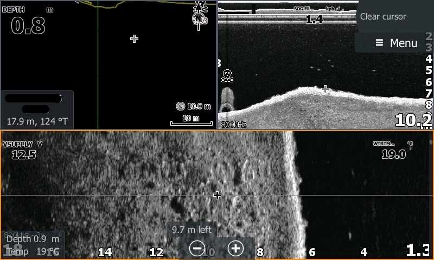Tap the north compass indicator on chart
434x260 pixels.
tap(200, 18)
